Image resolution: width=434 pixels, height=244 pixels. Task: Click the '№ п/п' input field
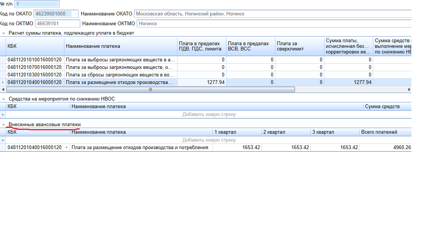(x=37, y=4)
